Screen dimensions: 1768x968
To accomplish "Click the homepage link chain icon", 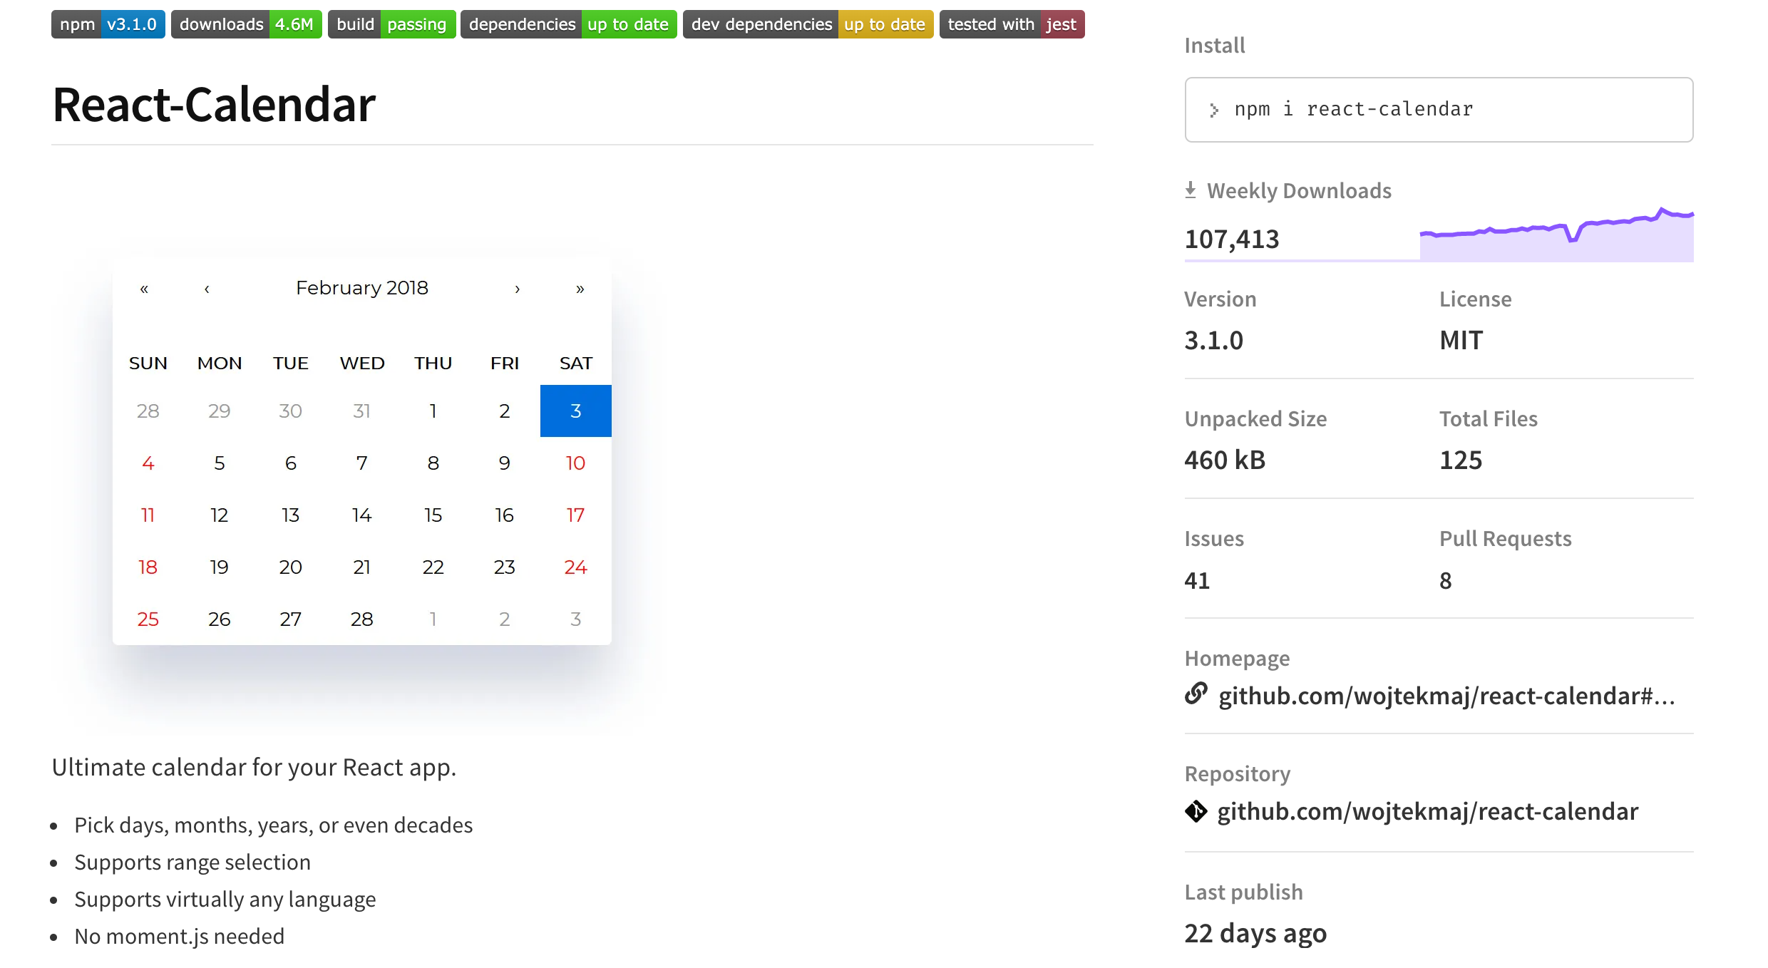I will point(1196,694).
